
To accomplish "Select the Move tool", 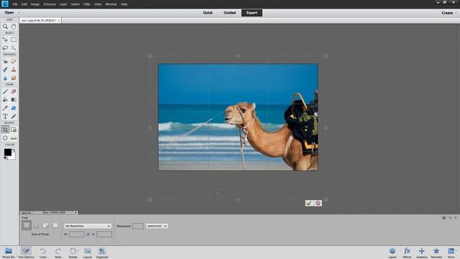I will pyautogui.click(x=5, y=40).
